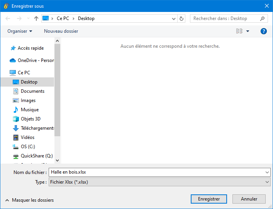Collapse folders with Masquer les dossiers
The height and width of the screenshot is (209, 273).
(29, 200)
